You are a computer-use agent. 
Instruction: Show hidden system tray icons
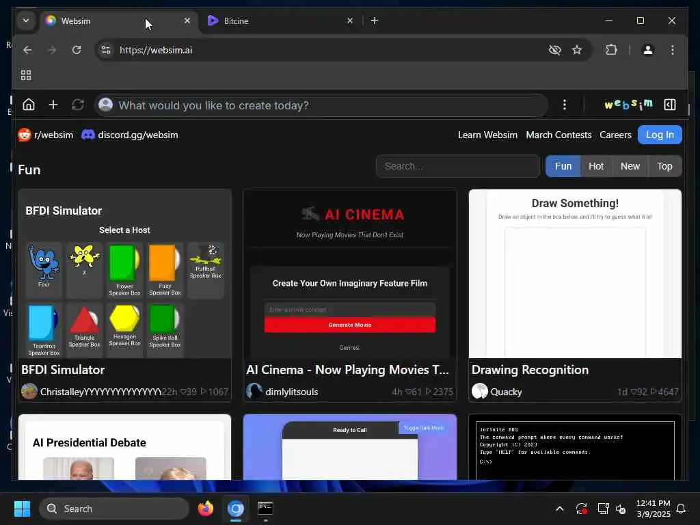click(x=559, y=509)
